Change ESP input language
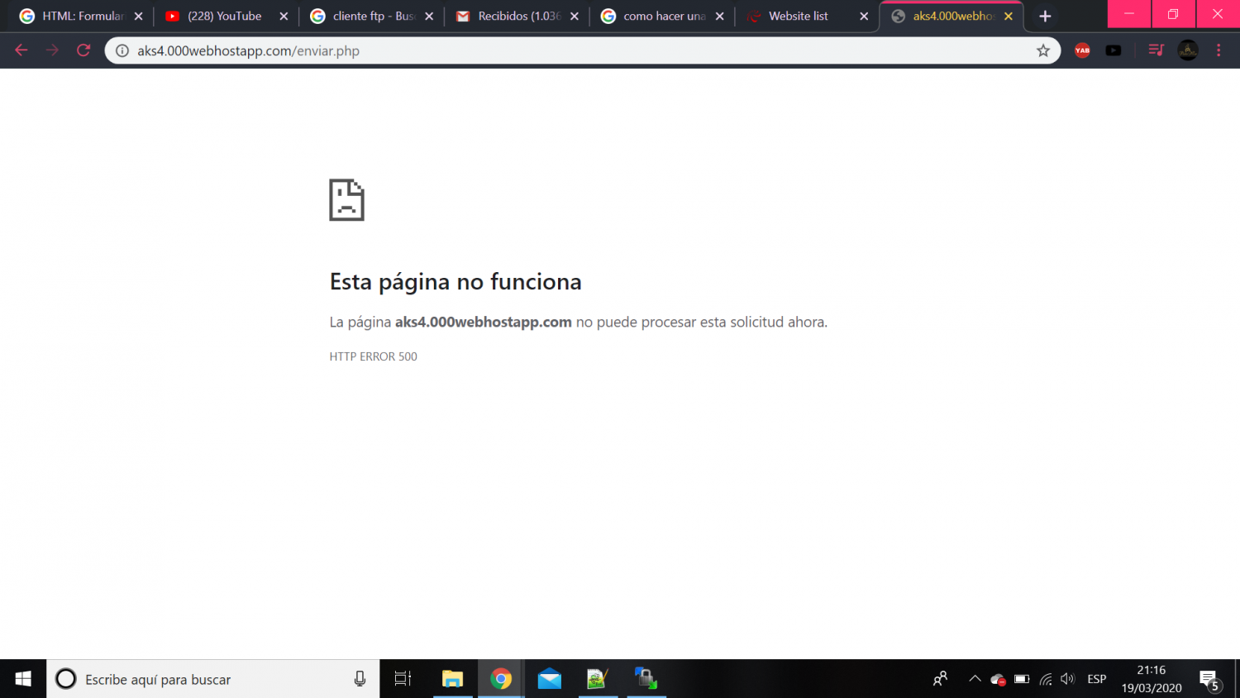 tap(1096, 679)
